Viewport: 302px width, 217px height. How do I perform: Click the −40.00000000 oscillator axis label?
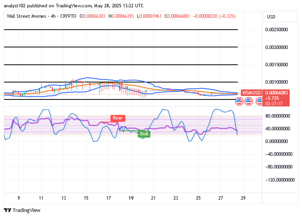pos(279,154)
